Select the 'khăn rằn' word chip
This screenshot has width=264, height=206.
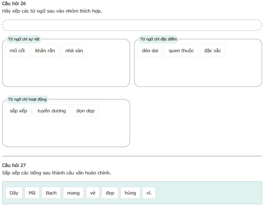(45, 51)
